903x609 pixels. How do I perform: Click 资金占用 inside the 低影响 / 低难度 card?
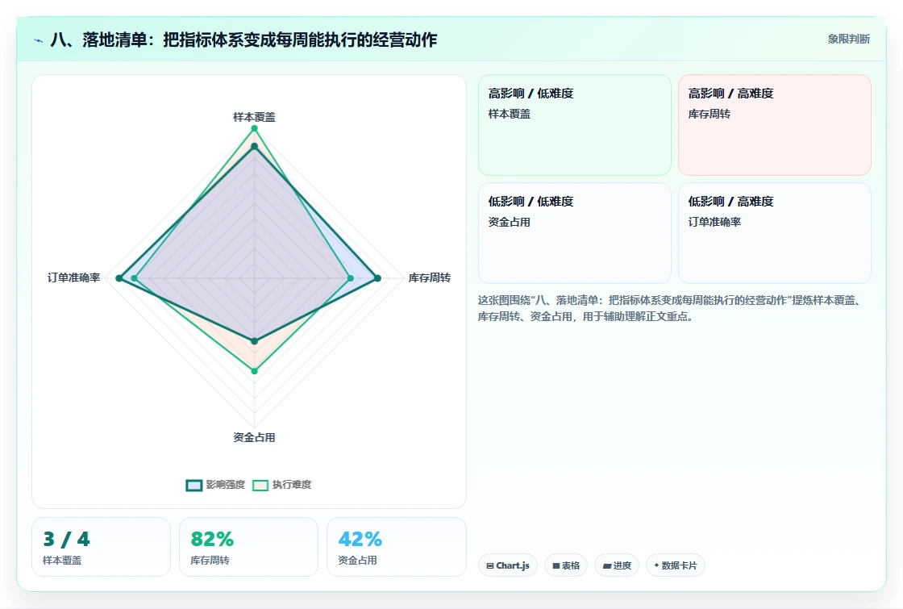point(509,222)
